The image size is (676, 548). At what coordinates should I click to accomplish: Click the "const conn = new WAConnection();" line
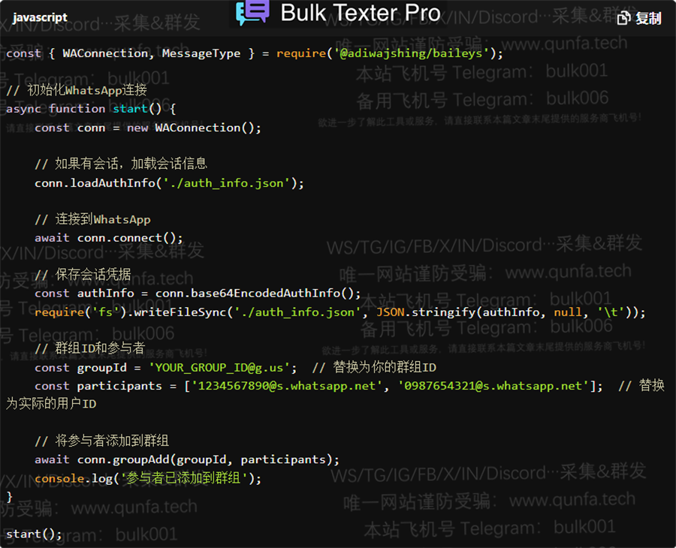pyautogui.click(x=148, y=128)
